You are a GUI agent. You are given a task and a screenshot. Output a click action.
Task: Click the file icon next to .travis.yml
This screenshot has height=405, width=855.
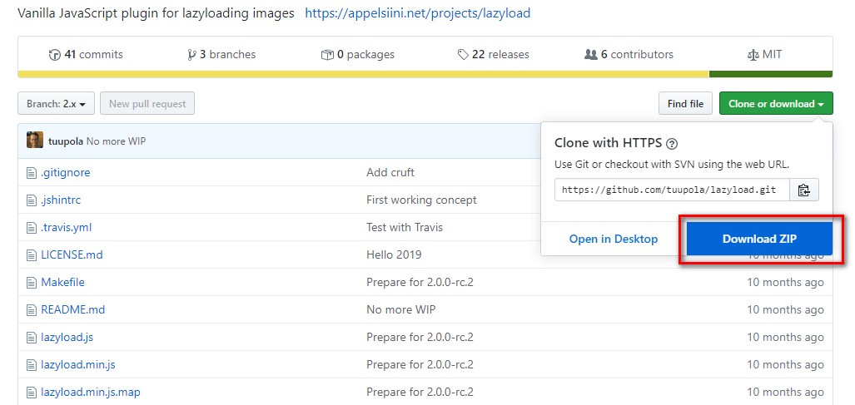click(32, 228)
